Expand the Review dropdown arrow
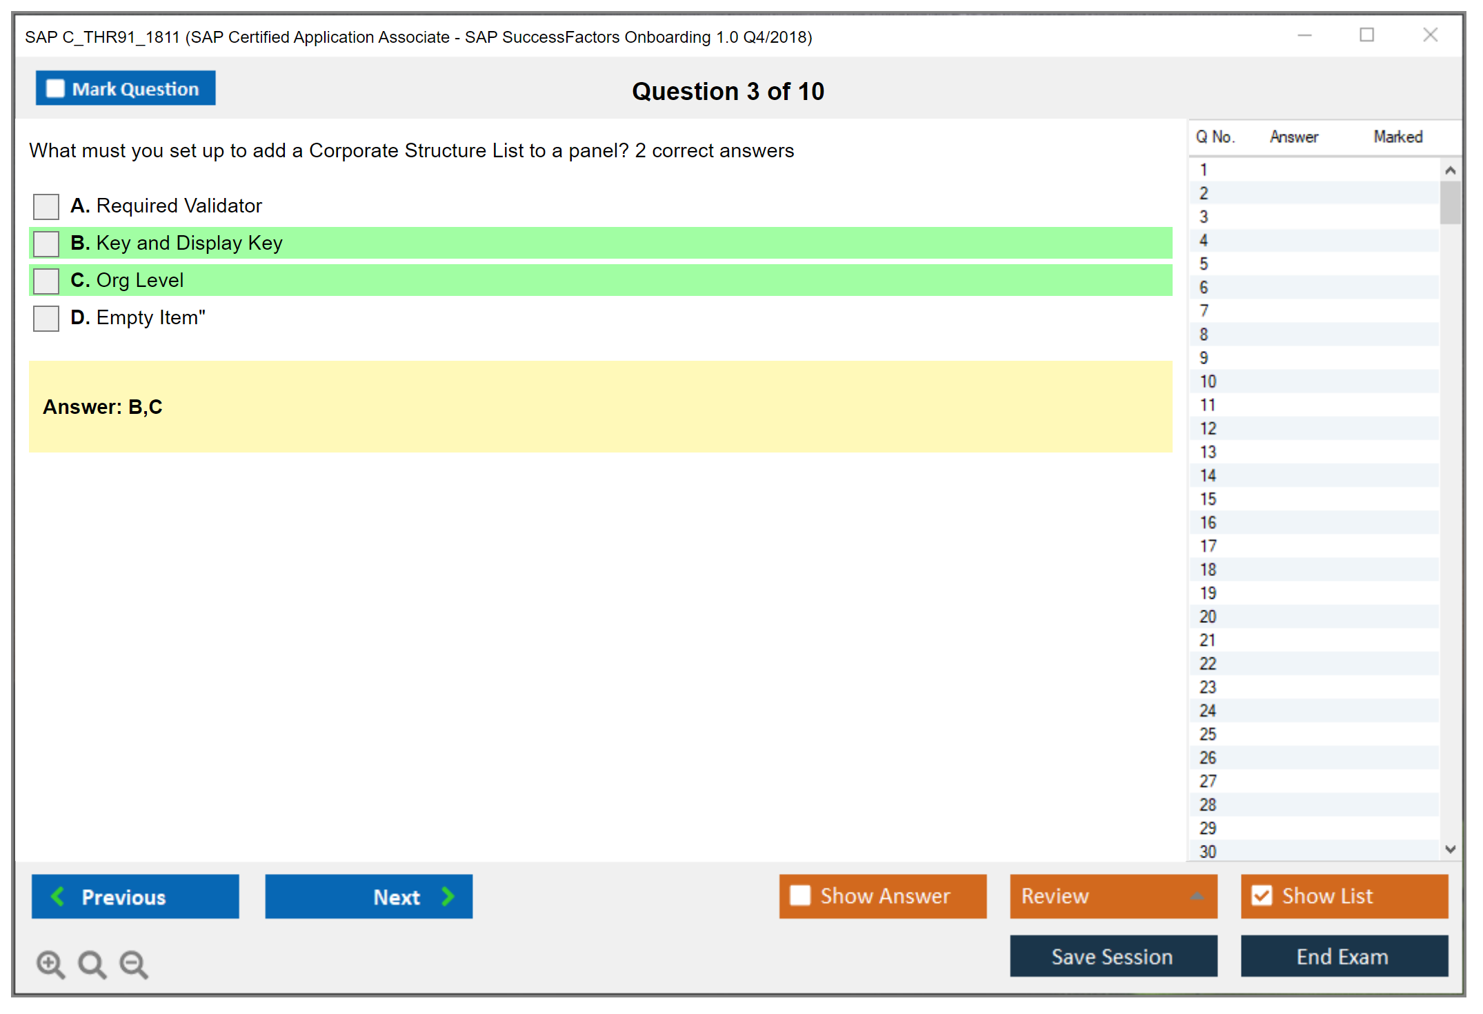The image size is (1483, 1014). point(1197,895)
